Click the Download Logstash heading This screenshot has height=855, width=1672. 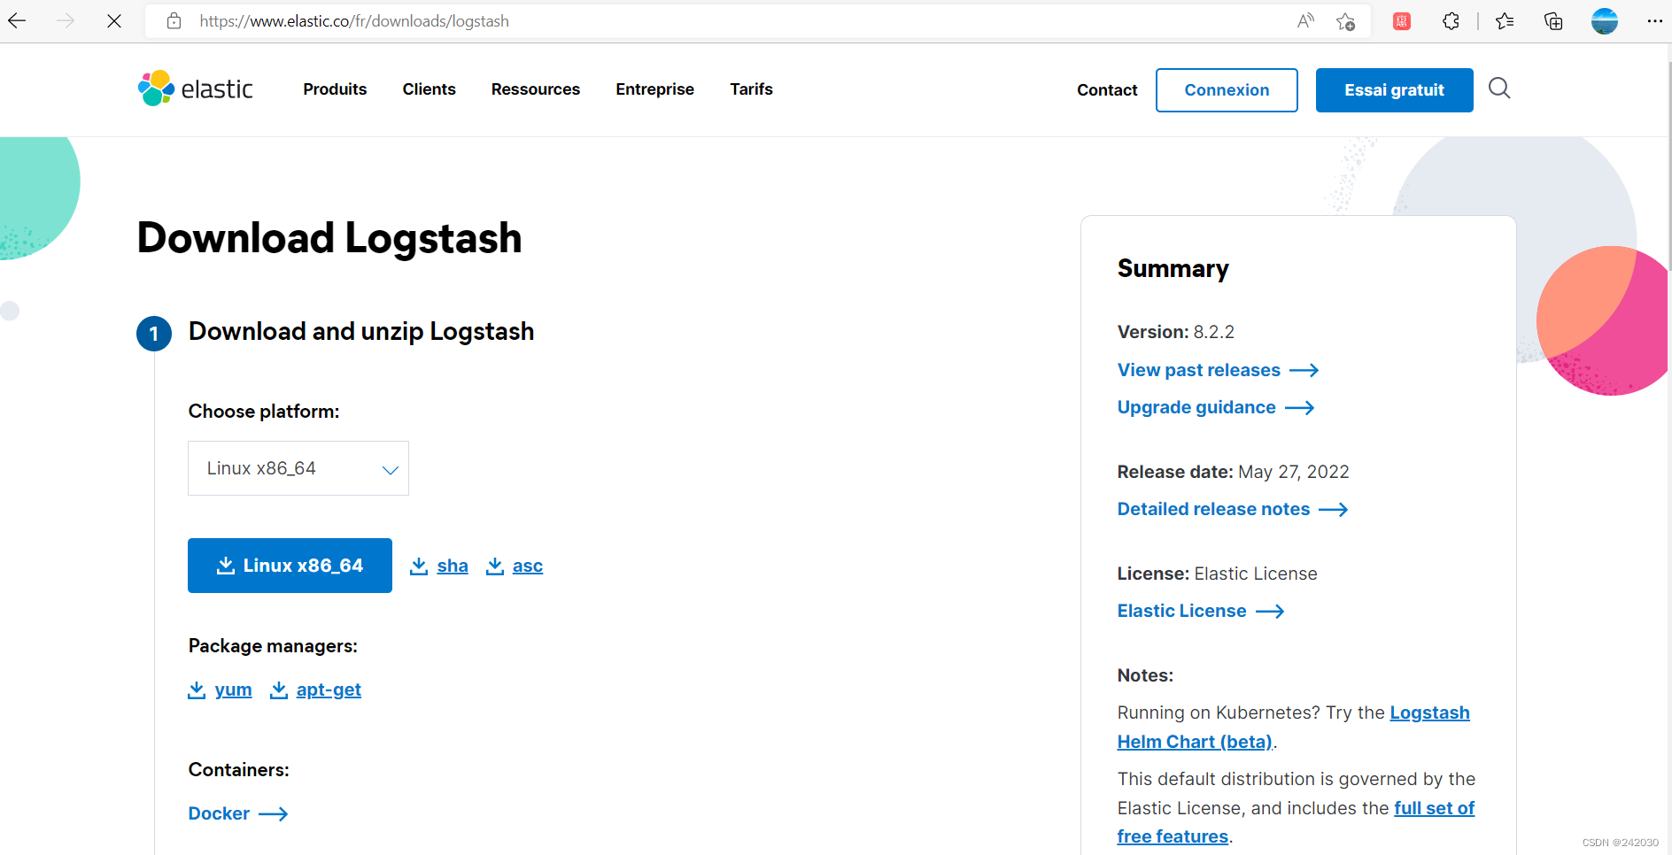click(329, 238)
